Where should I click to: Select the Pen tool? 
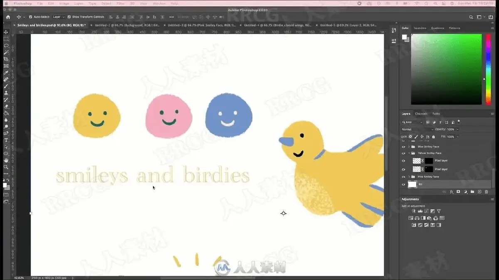point(6,134)
